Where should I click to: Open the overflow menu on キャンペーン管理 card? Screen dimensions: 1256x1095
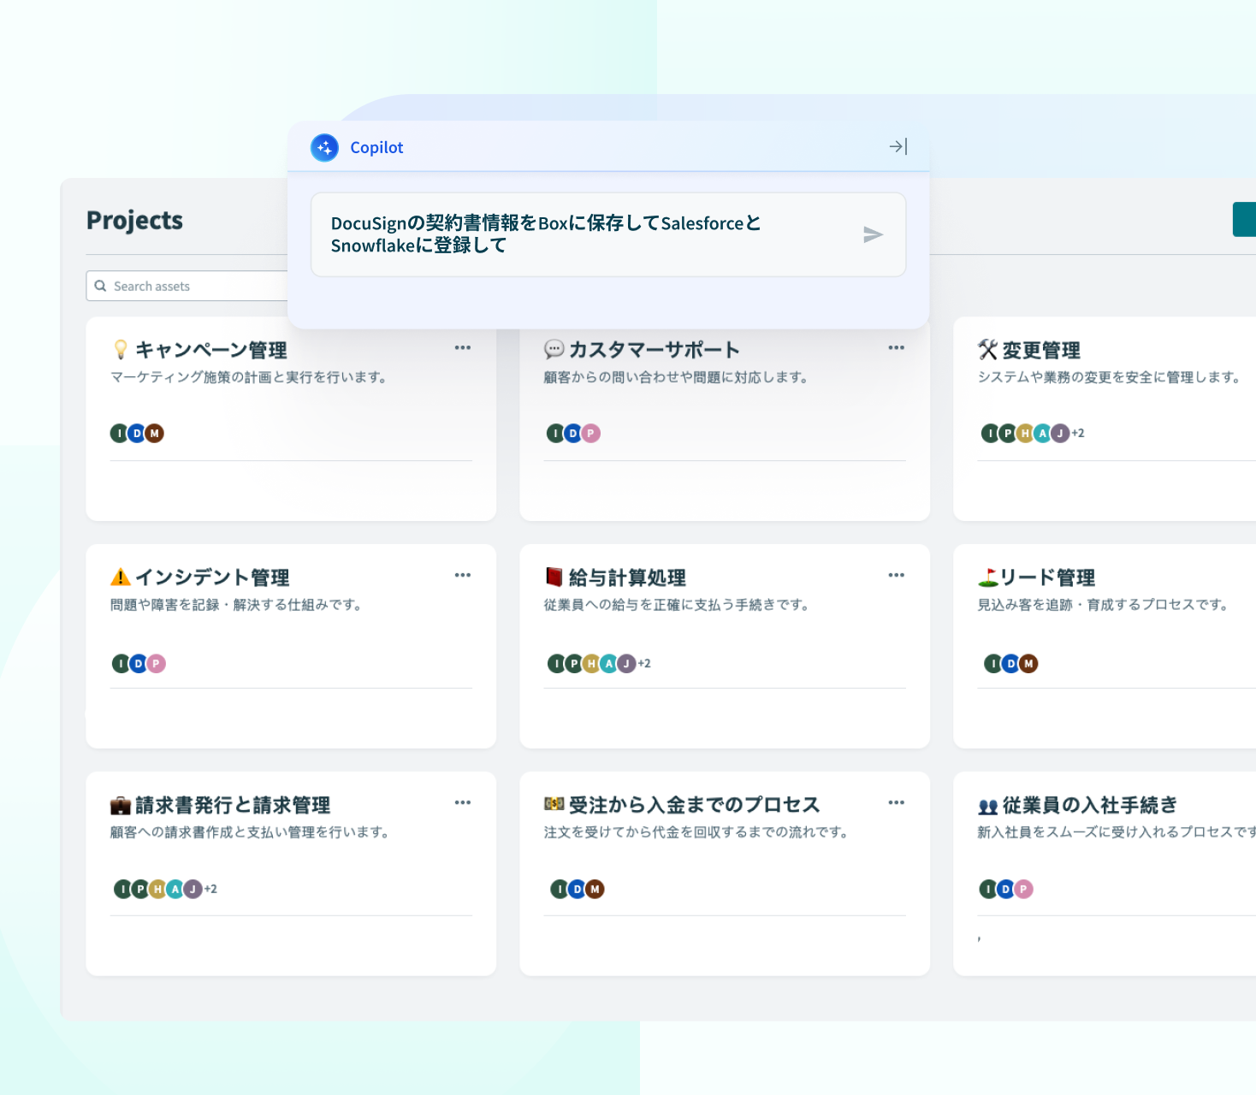(463, 347)
